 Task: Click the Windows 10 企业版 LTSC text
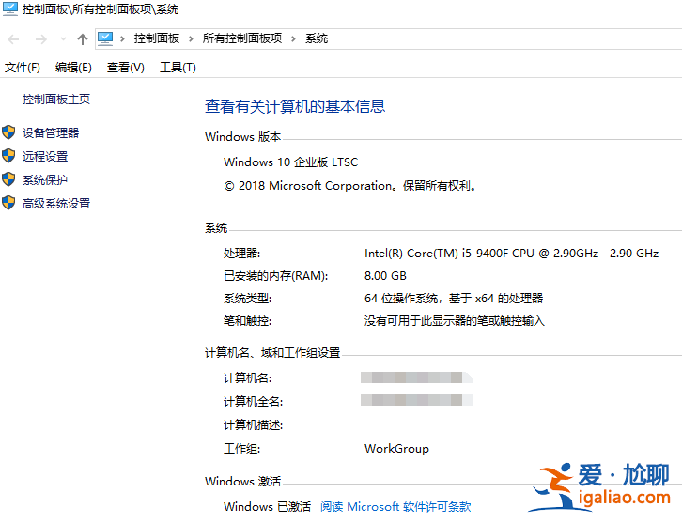point(290,162)
